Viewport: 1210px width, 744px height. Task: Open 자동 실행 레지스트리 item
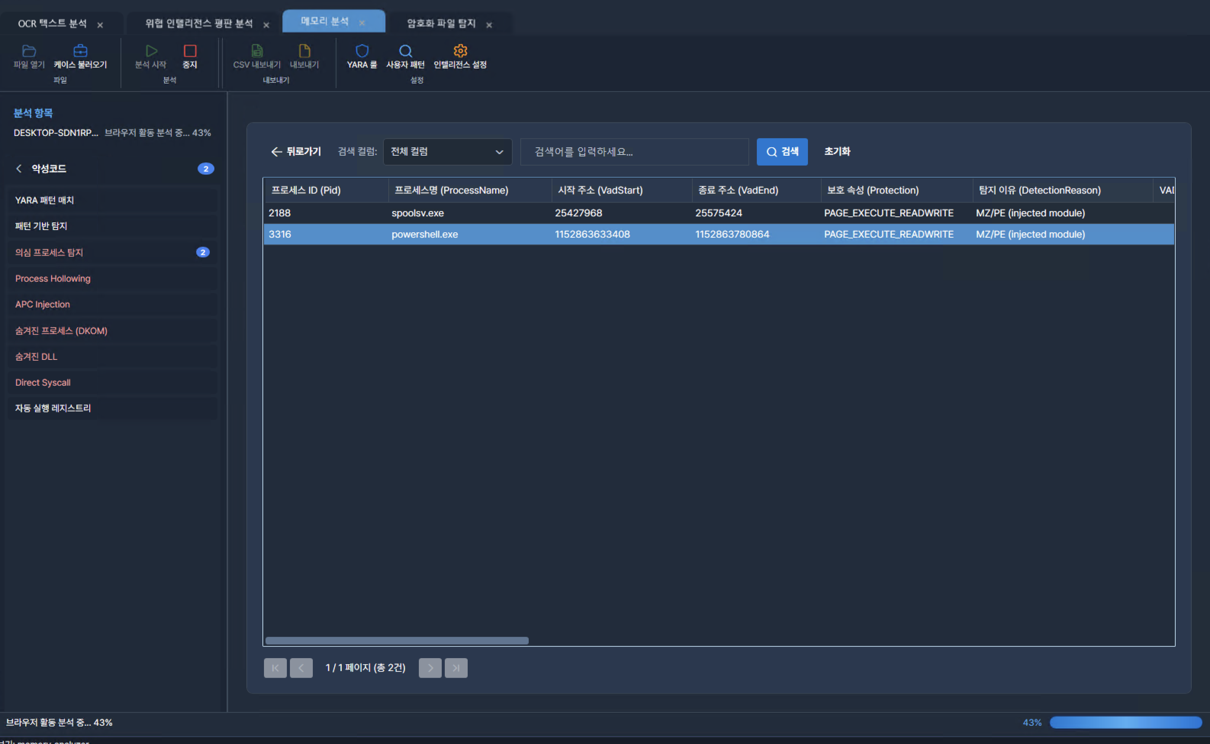[x=112, y=408]
